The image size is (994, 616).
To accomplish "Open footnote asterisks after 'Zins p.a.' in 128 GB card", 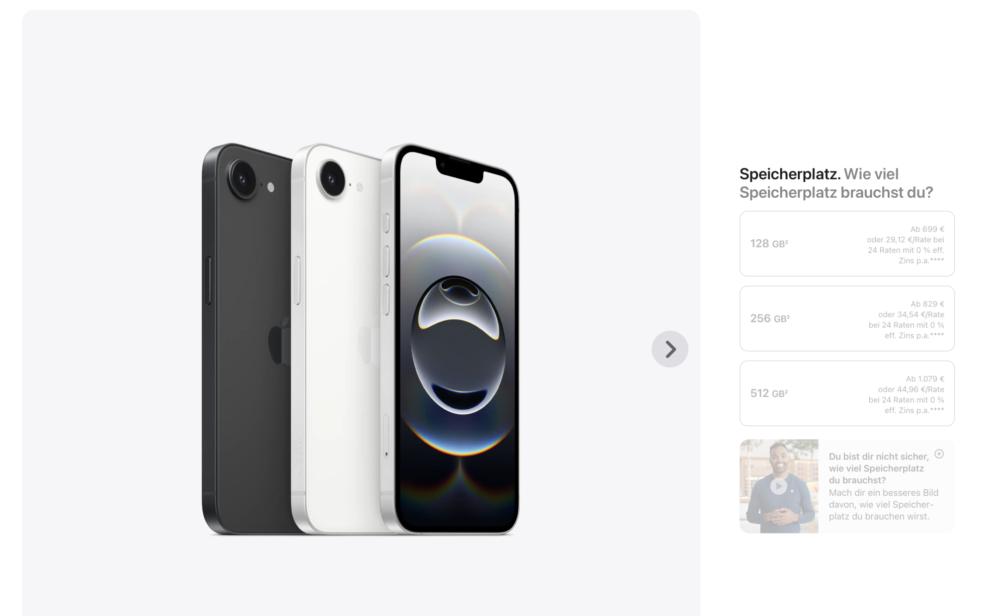I will [937, 259].
